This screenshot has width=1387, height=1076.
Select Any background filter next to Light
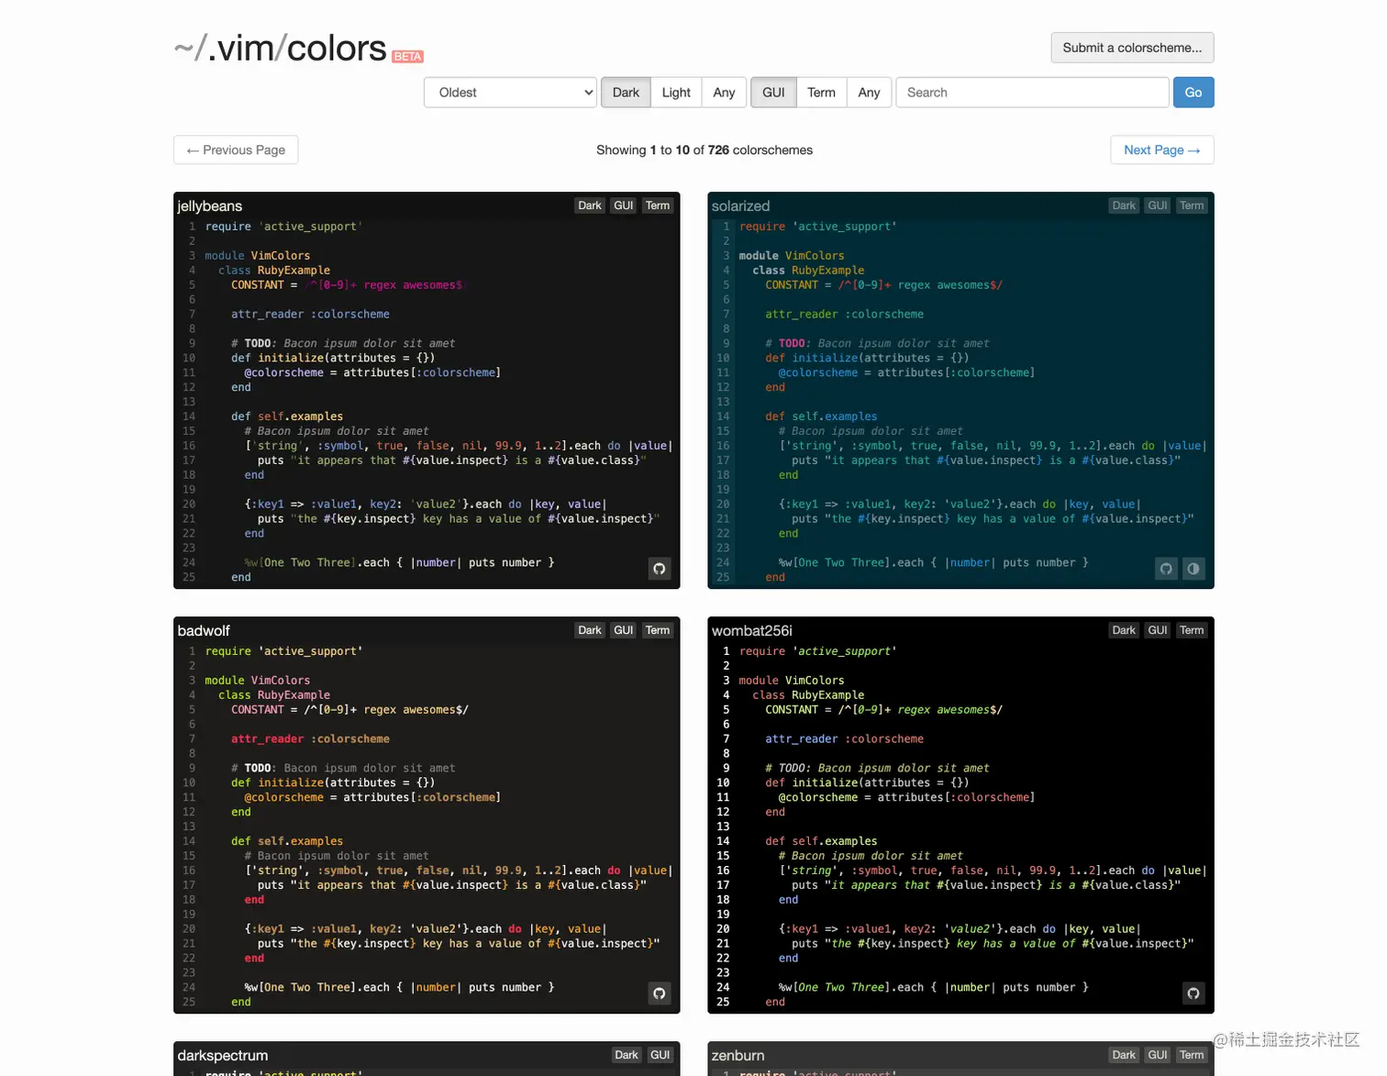click(724, 93)
